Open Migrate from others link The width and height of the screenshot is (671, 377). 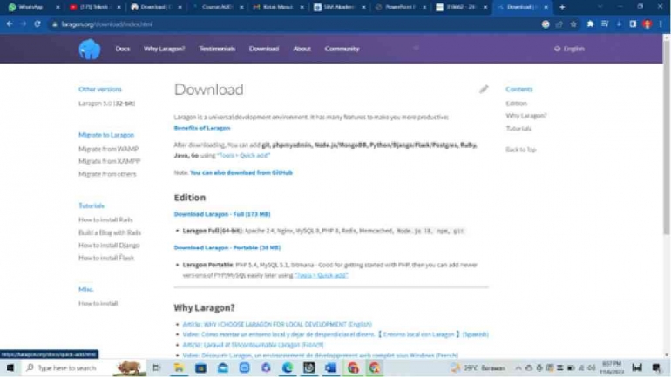[107, 174]
